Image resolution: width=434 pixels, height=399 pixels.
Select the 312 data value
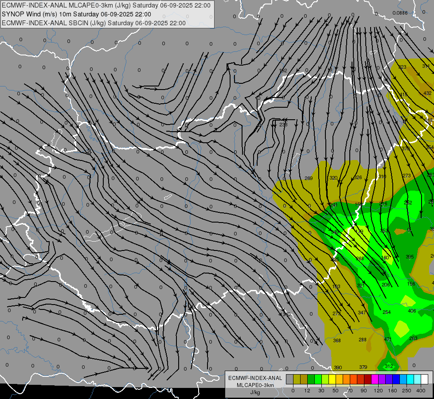pos(389,366)
